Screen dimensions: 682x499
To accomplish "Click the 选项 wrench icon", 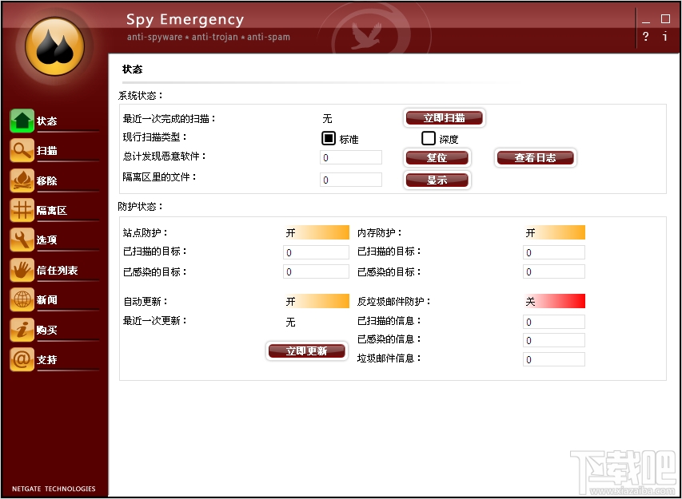I will (22, 240).
